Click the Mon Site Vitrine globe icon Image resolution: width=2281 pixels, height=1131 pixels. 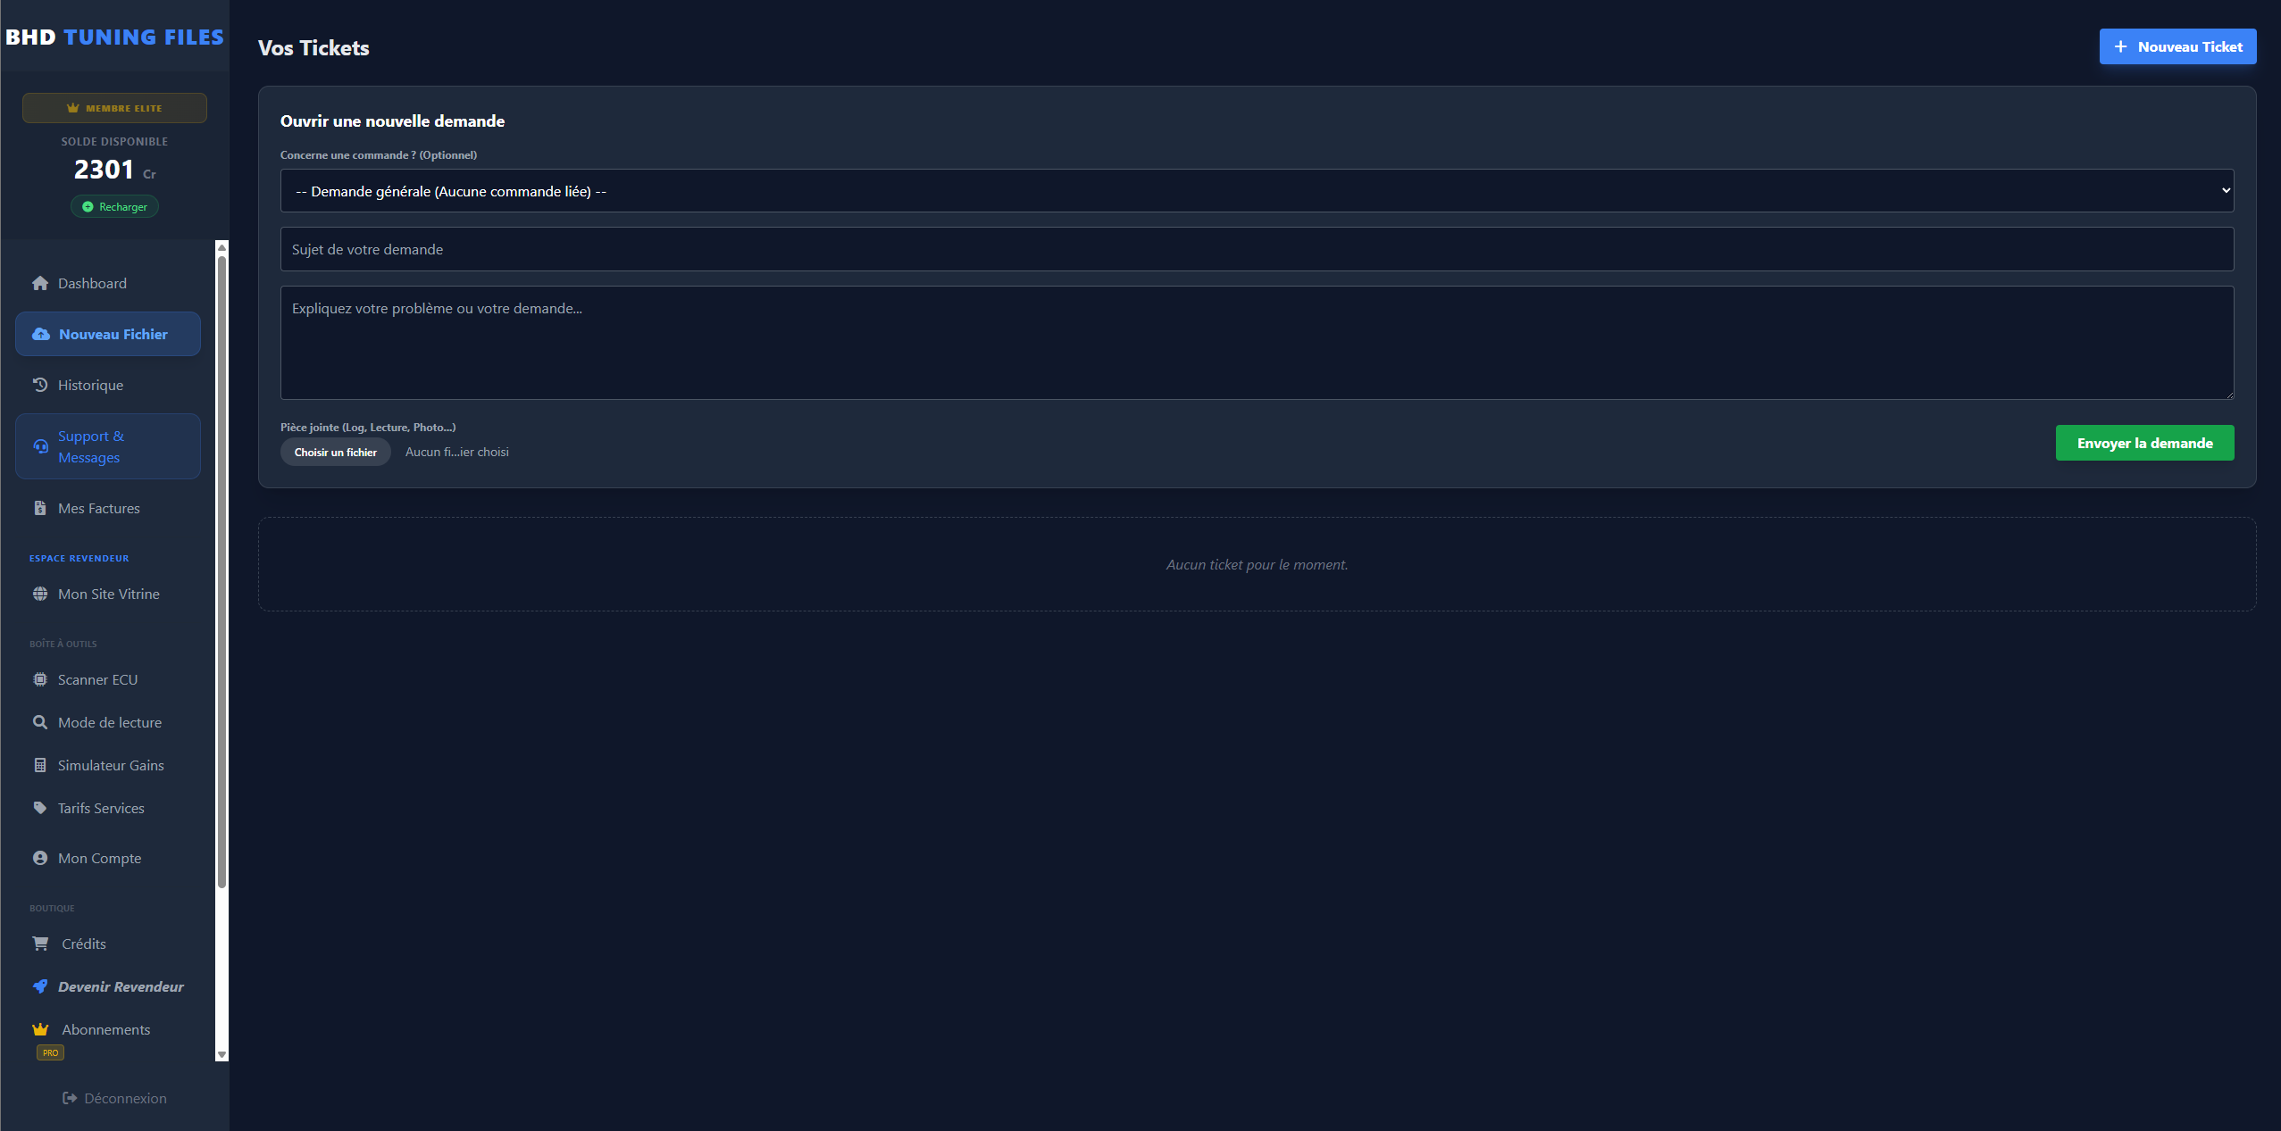[x=40, y=594]
